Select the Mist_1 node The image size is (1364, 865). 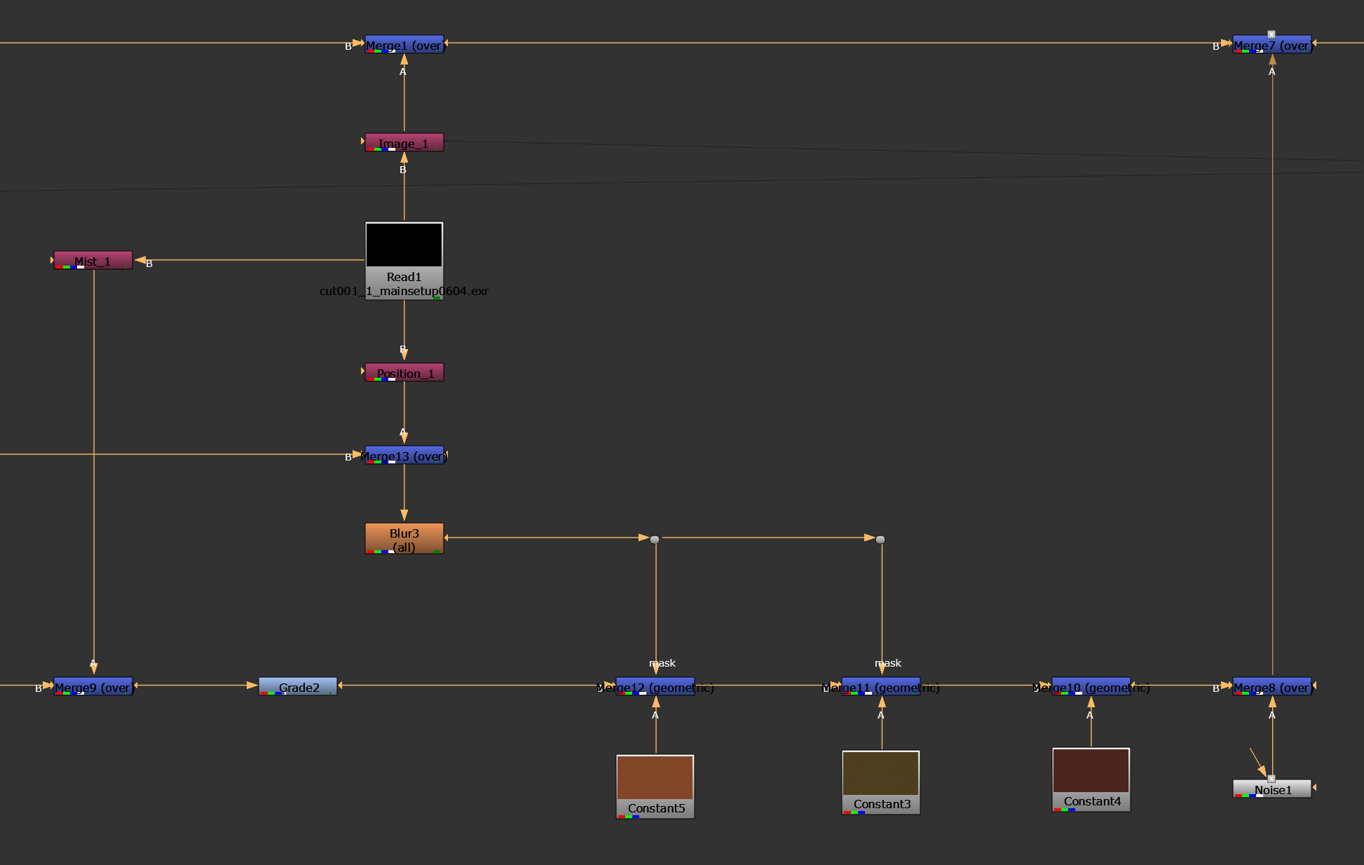[x=93, y=260]
